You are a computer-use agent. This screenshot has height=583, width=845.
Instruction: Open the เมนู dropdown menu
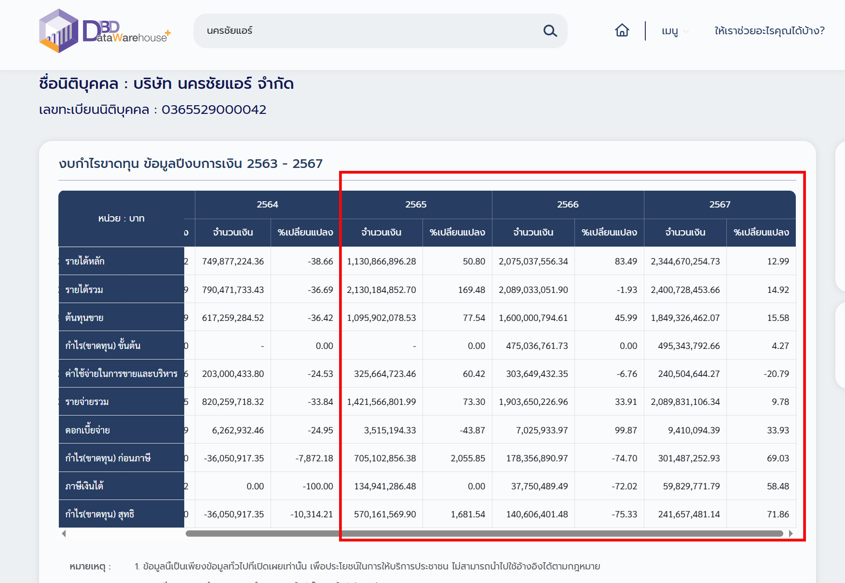[670, 31]
